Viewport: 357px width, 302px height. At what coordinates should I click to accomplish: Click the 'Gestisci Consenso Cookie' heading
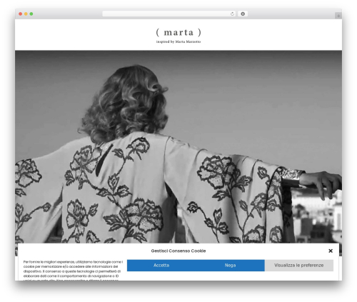click(x=178, y=251)
